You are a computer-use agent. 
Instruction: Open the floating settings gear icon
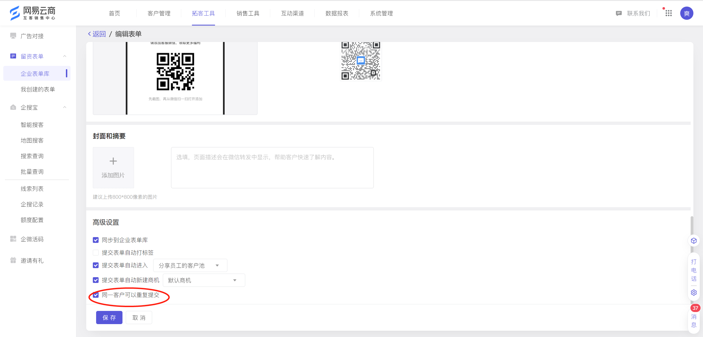point(694,293)
